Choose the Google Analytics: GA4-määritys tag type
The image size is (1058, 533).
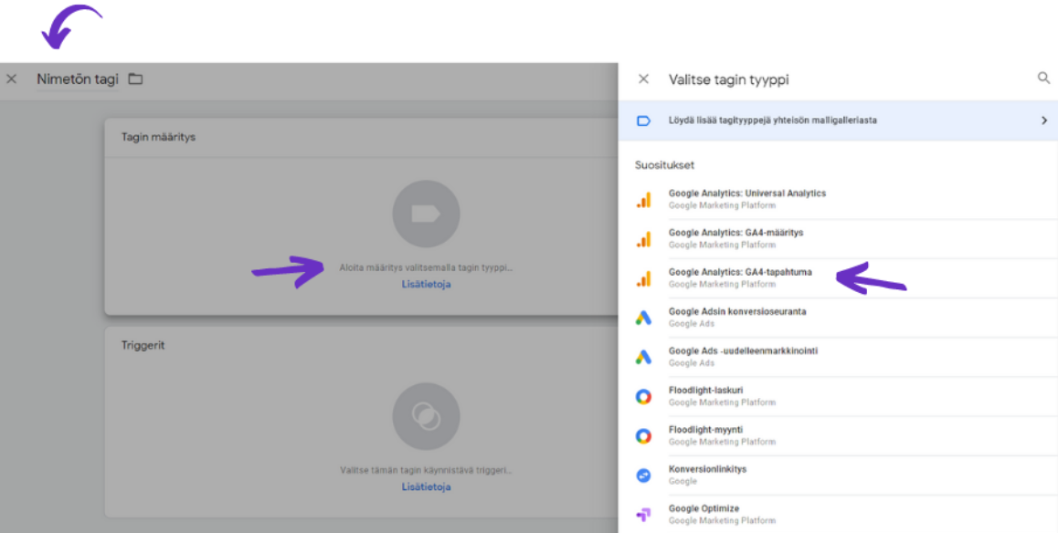click(x=740, y=237)
